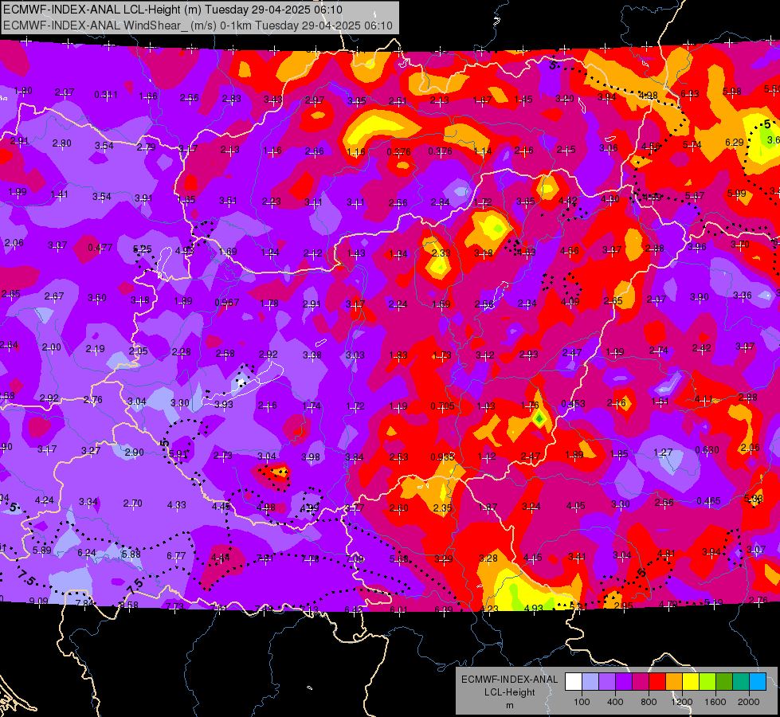Click the value "3.93" over Lake Balaton
Screen dimensions: 780x717
click(223, 404)
